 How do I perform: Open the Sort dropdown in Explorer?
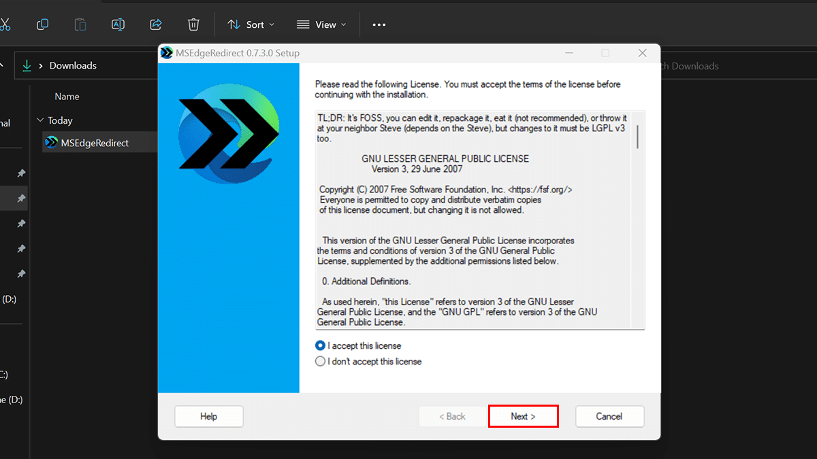tap(251, 24)
